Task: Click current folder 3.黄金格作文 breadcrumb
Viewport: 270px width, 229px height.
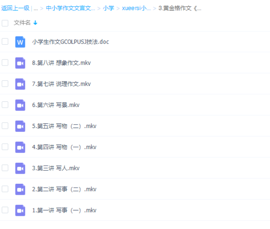Action: [180, 8]
